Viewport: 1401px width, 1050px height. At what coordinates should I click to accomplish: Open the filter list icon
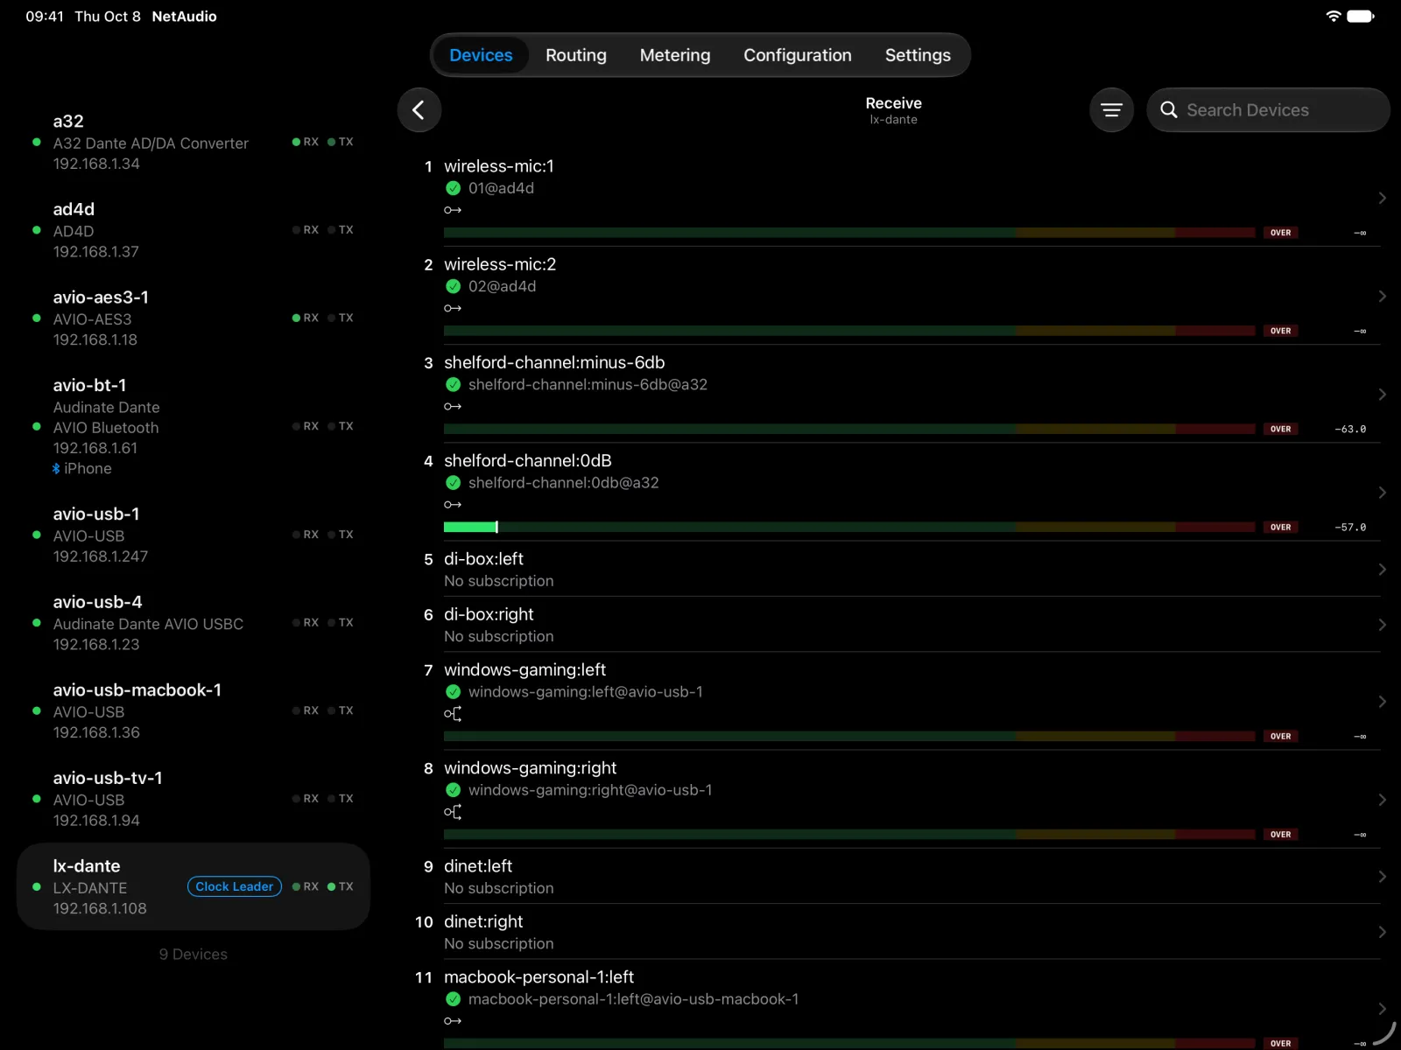pos(1111,110)
